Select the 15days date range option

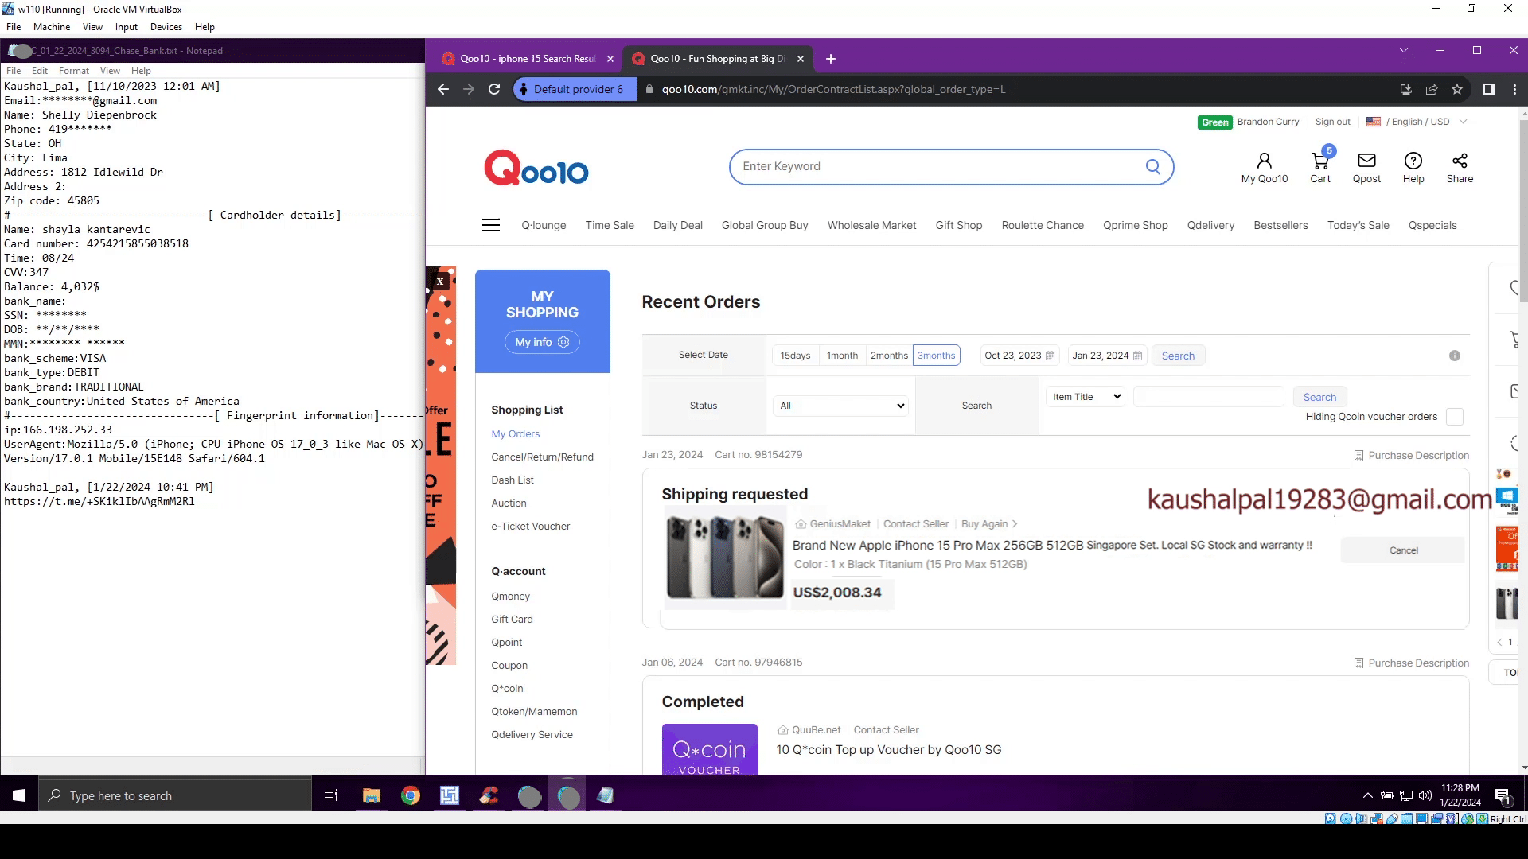pos(795,356)
